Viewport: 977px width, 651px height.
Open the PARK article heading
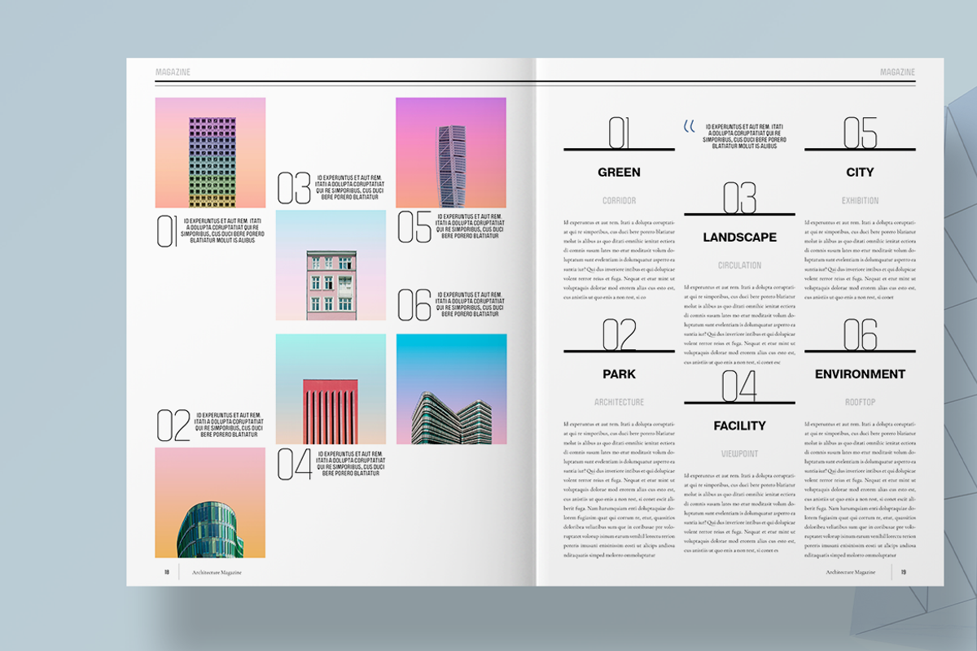point(619,374)
